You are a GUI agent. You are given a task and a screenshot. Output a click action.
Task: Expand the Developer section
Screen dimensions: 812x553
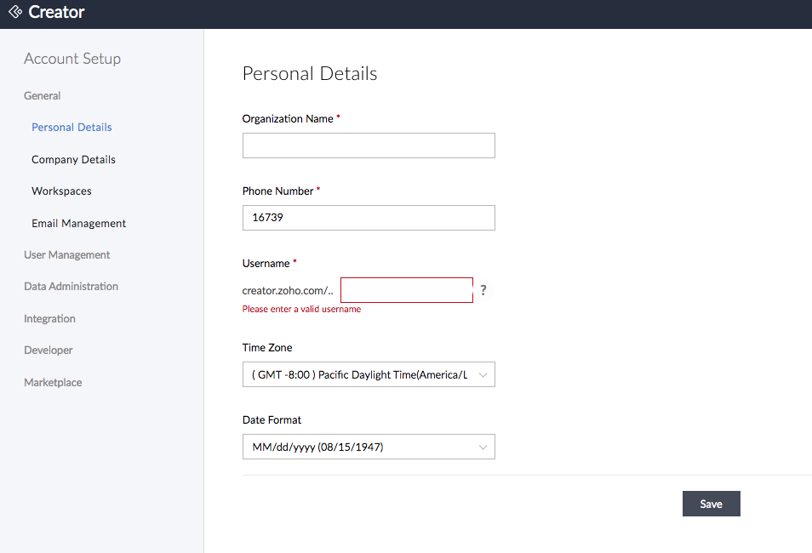[x=49, y=351]
